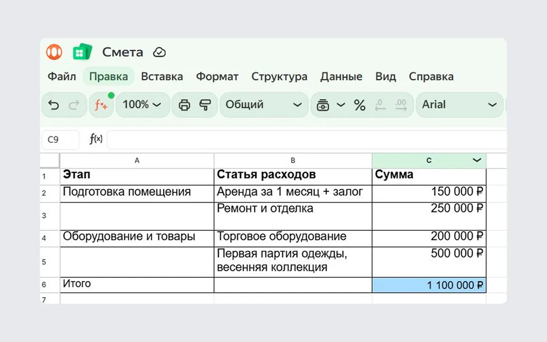The image size is (547, 342).
Task: Select row 5 header
Action: (x=50, y=262)
